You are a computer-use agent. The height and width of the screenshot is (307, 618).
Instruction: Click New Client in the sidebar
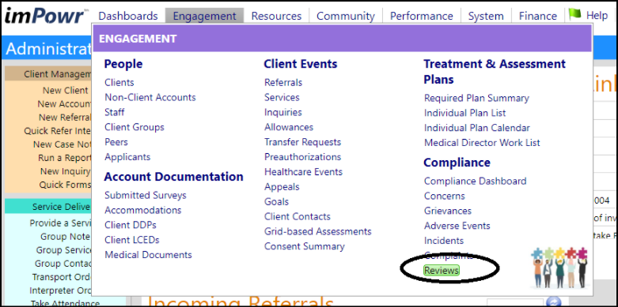click(x=66, y=91)
